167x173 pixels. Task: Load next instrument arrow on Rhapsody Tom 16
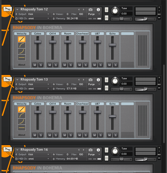(x=84, y=150)
